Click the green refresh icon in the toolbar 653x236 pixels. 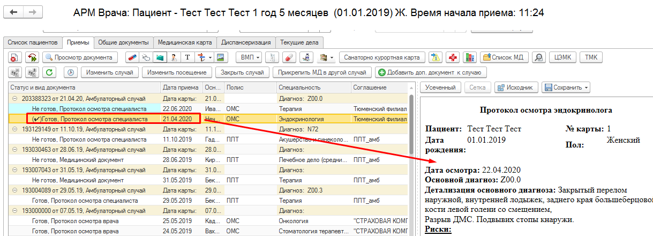pos(50,72)
